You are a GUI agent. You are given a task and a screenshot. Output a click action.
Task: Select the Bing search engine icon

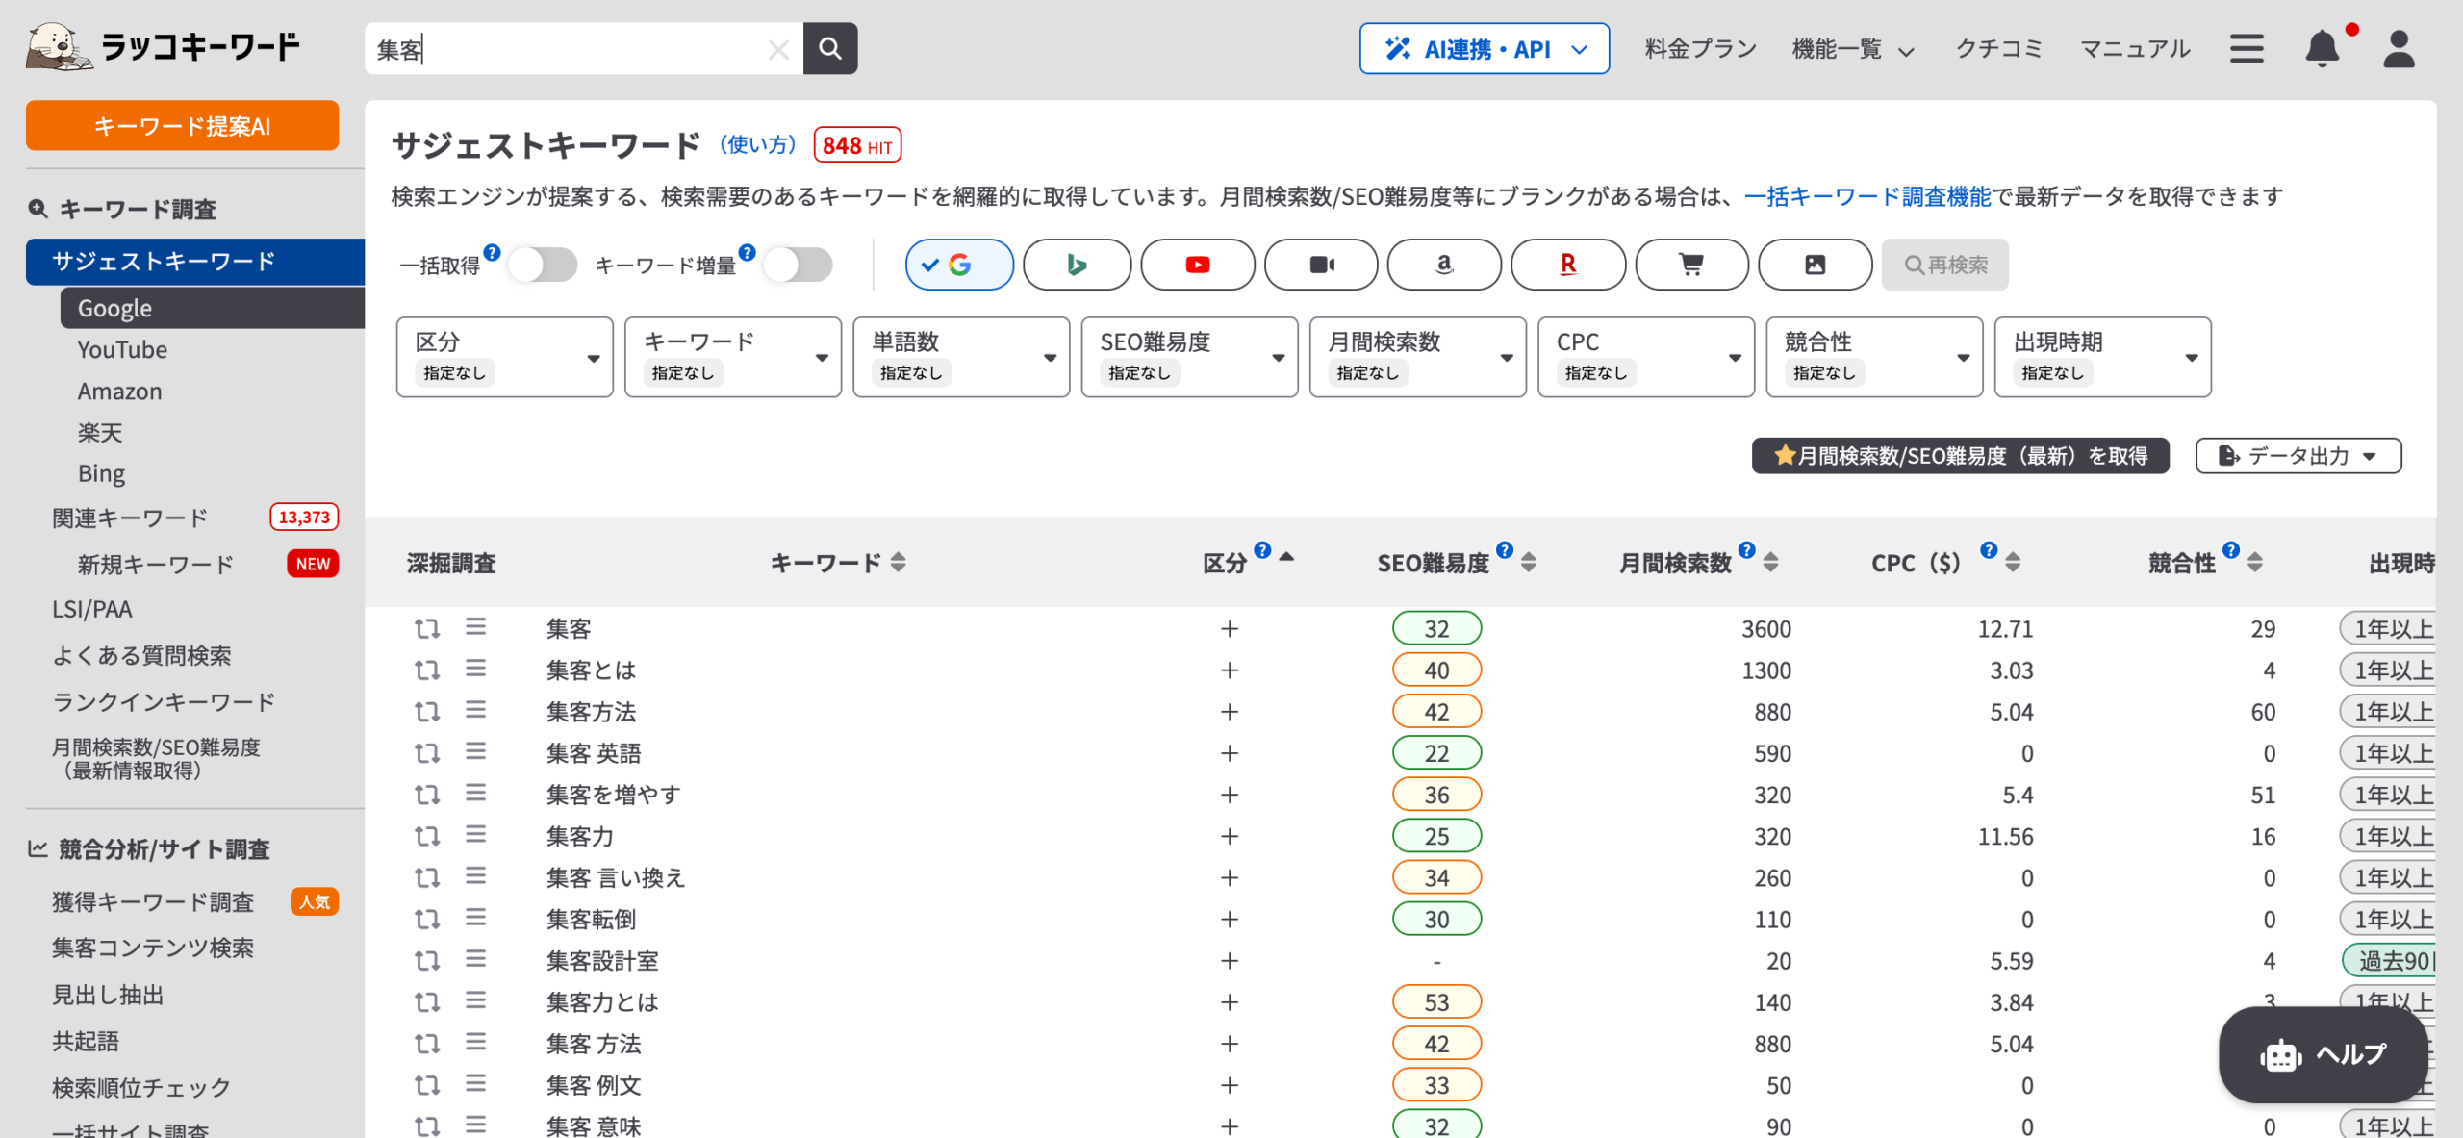(1077, 265)
